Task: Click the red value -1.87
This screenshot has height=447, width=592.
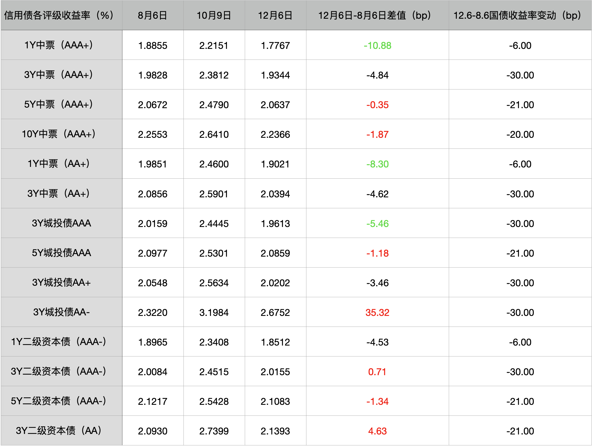Action: pyautogui.click(x=377, y=134)
